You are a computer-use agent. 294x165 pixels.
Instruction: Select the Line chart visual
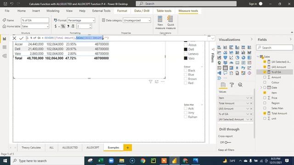219,53
